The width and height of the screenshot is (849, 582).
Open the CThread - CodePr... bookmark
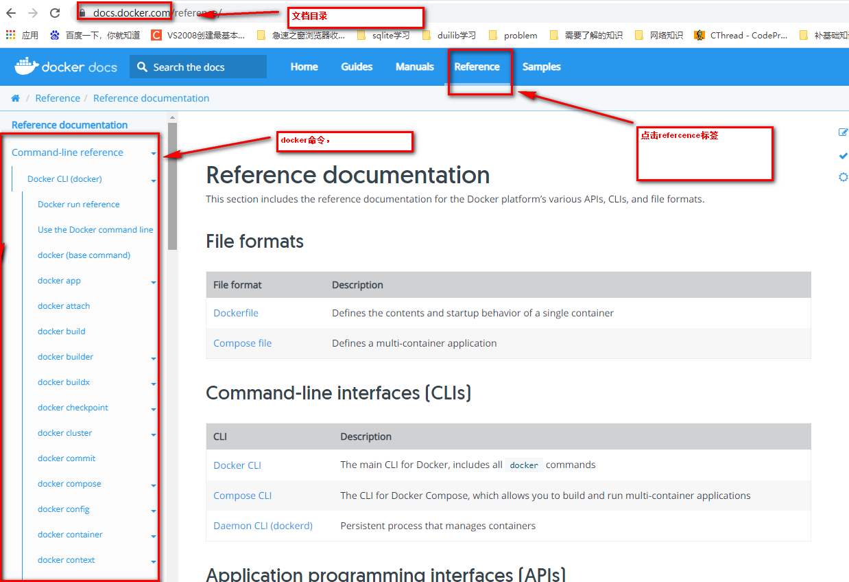pos(741,35)
